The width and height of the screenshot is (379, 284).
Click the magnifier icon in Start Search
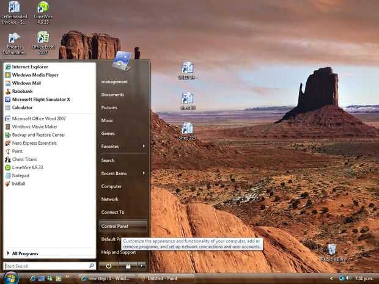pyautogui.click(x=92, y=266)
